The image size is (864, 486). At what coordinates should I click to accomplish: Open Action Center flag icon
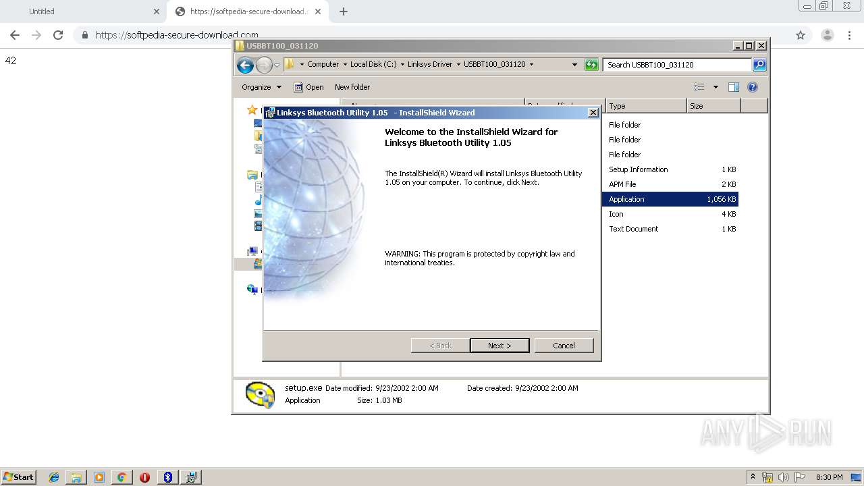click(800, 477)
